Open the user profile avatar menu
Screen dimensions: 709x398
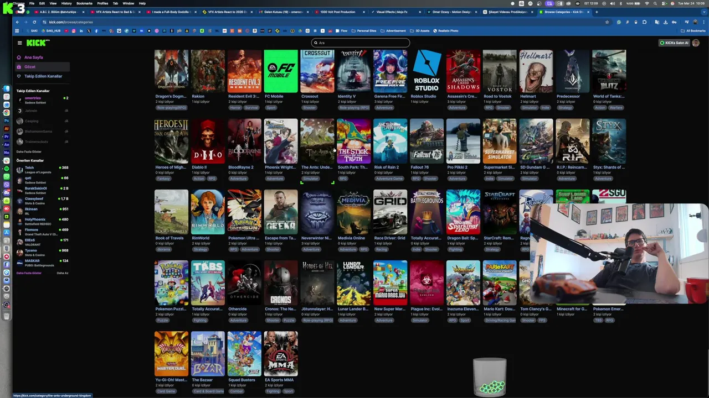[x=696, y=43]
